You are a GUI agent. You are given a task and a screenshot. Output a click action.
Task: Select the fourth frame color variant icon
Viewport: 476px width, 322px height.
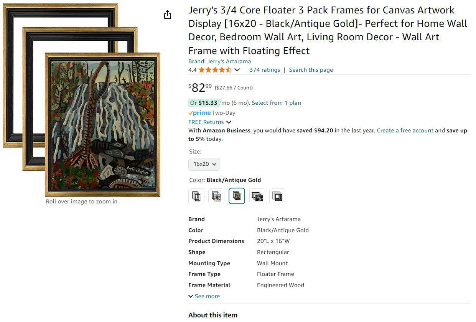[257, 196]
